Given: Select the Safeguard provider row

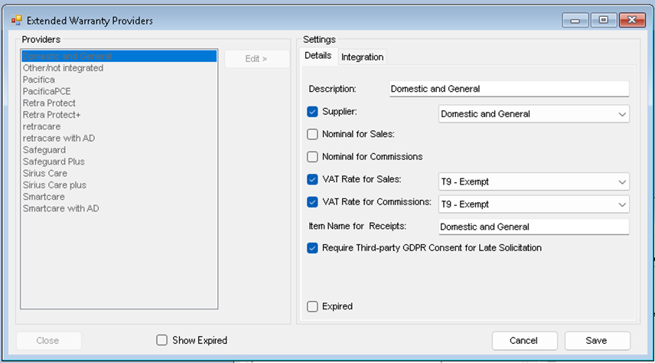Looking at the screenshot, I should coord(119,149).
